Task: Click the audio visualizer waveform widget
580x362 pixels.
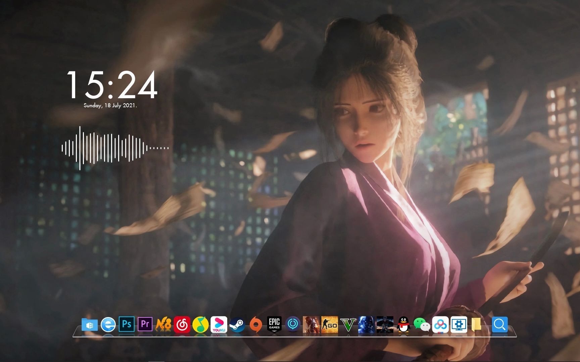Action: (115, 148)
